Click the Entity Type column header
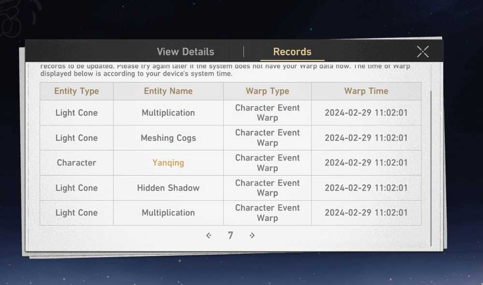483x285 pixels. coord(76,91)
